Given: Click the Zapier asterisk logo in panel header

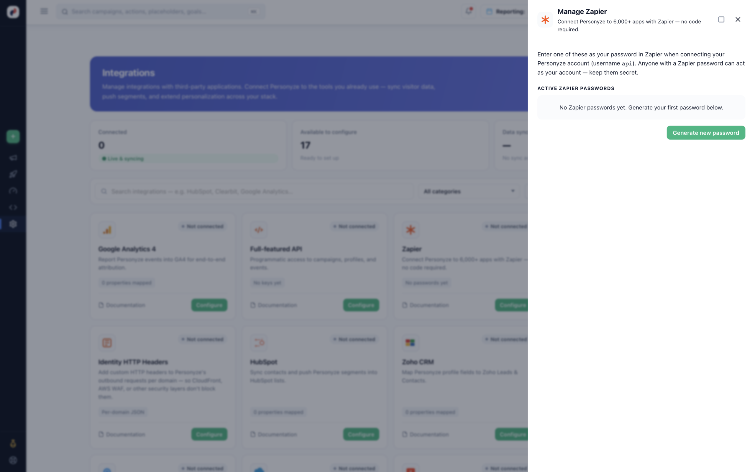Looking at the screenshot, I should point(545,20).
